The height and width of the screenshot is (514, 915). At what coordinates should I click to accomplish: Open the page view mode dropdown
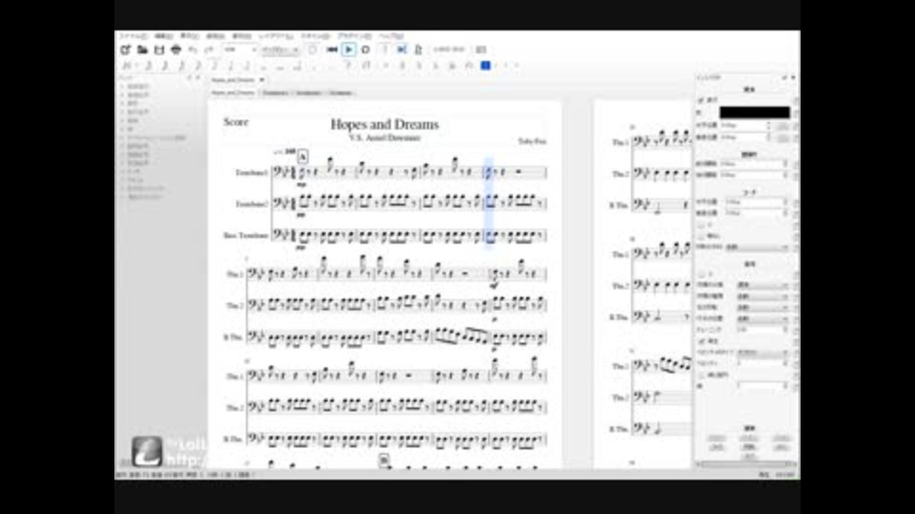280,50
